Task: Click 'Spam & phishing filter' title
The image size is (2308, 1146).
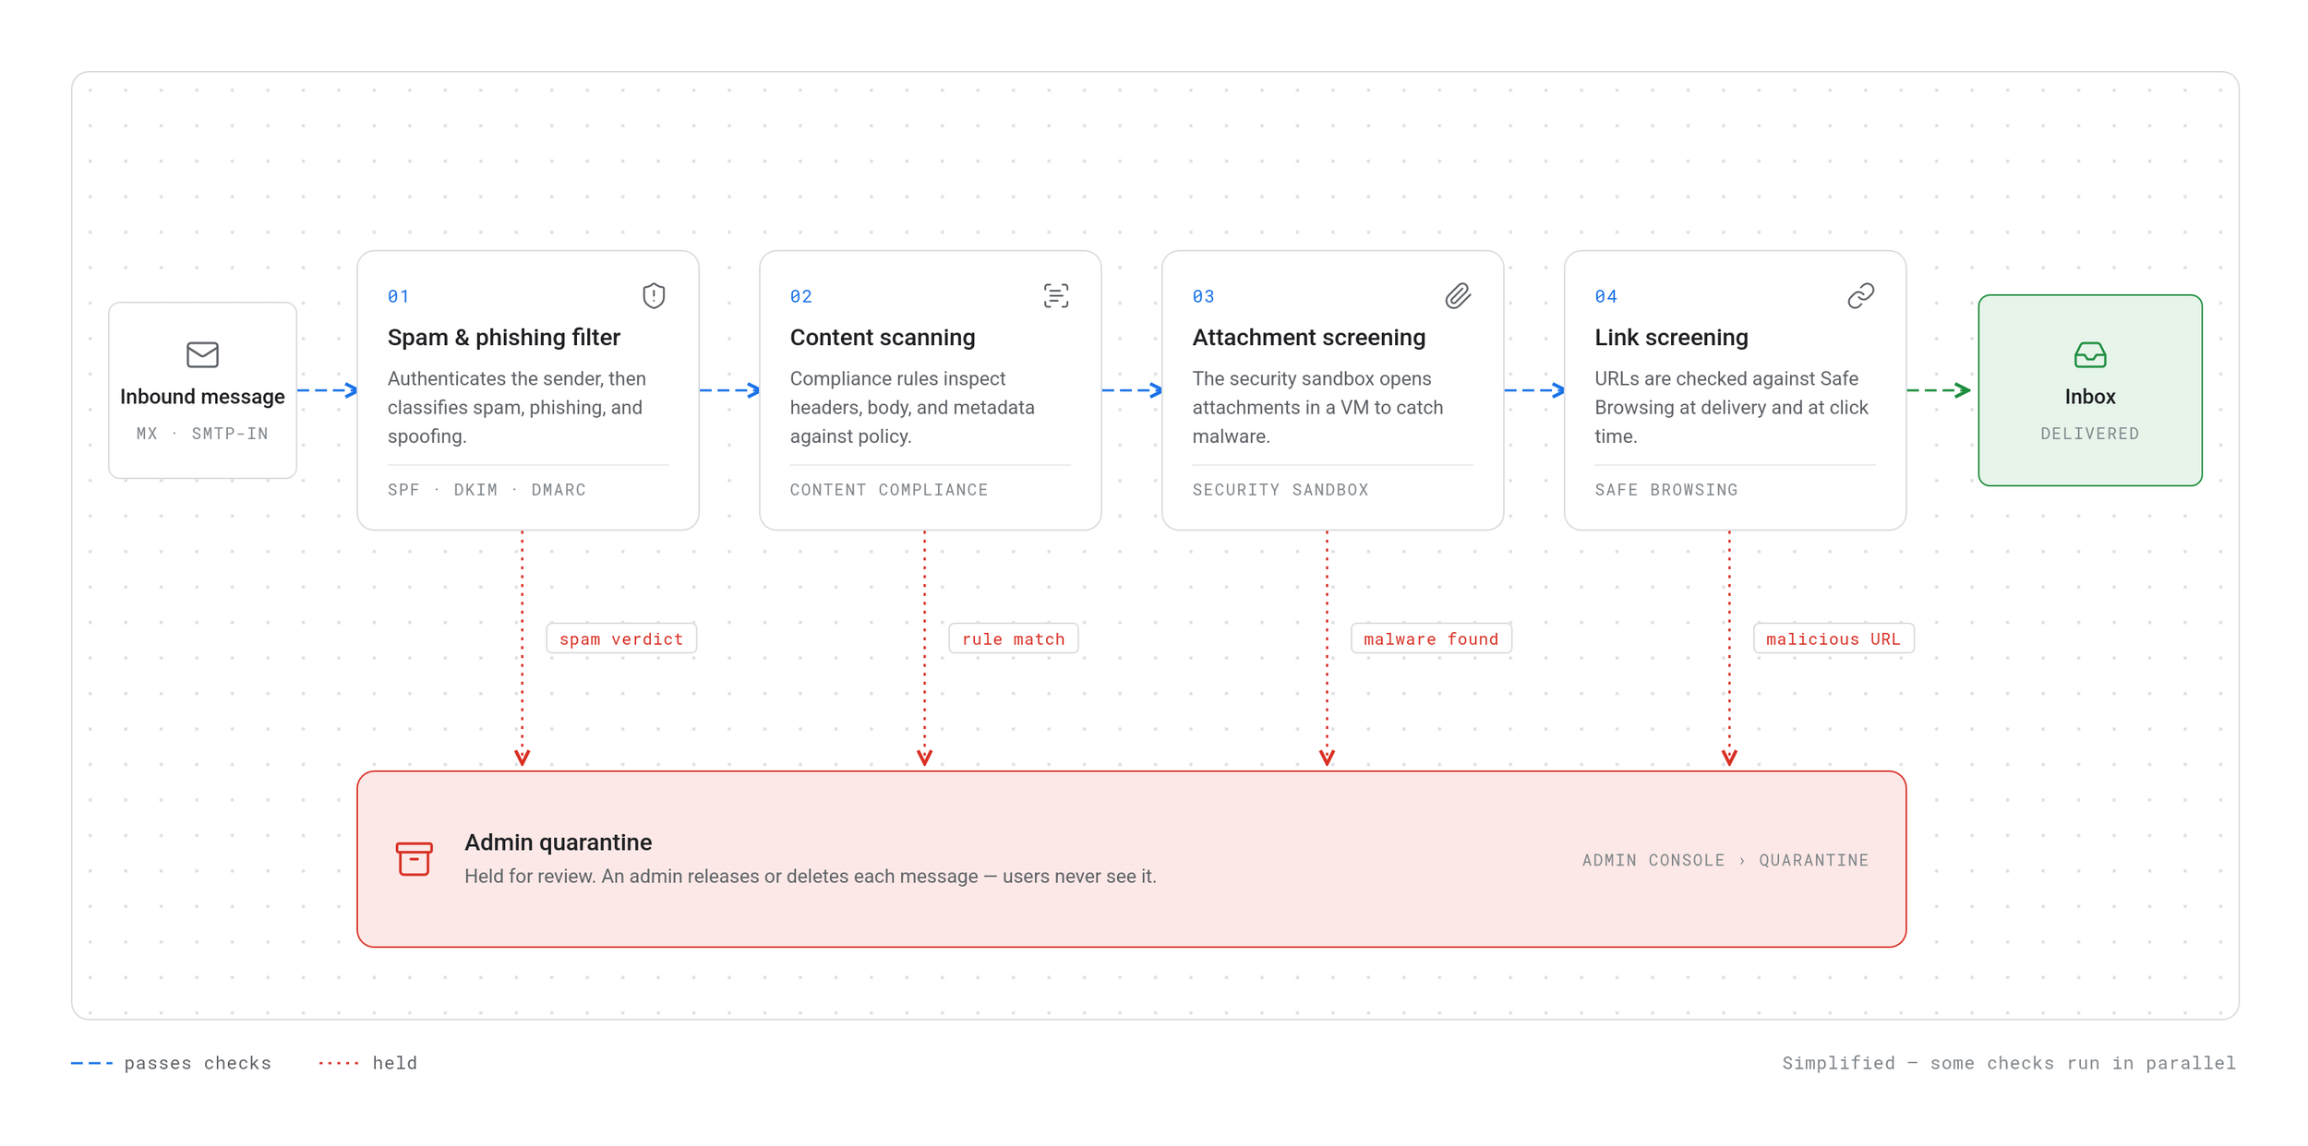Action: click(504, 338)
